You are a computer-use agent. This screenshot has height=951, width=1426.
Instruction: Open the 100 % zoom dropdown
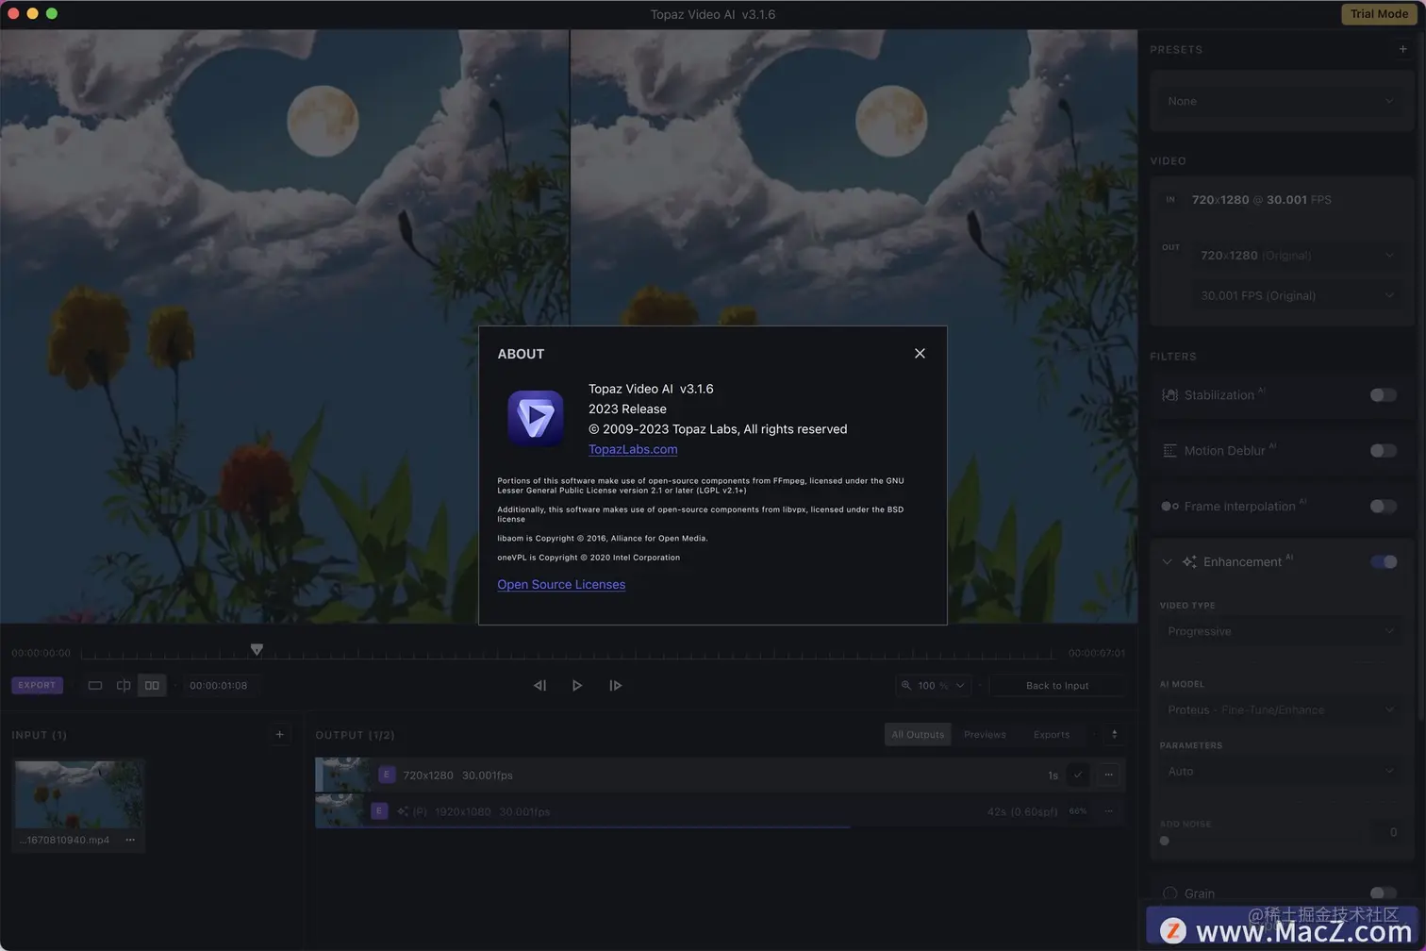[934, 685]
